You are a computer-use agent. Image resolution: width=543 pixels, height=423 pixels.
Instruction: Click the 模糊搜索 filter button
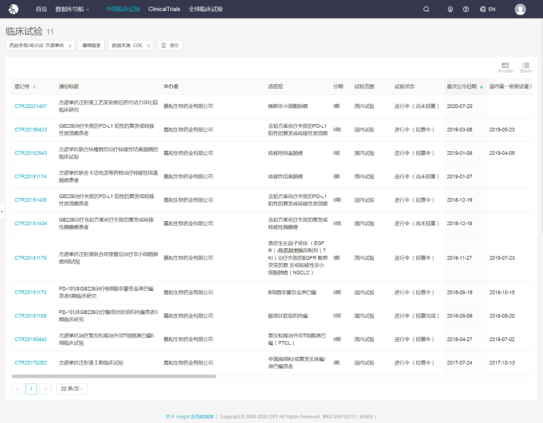pyautogui.click(x=92, y=45)
